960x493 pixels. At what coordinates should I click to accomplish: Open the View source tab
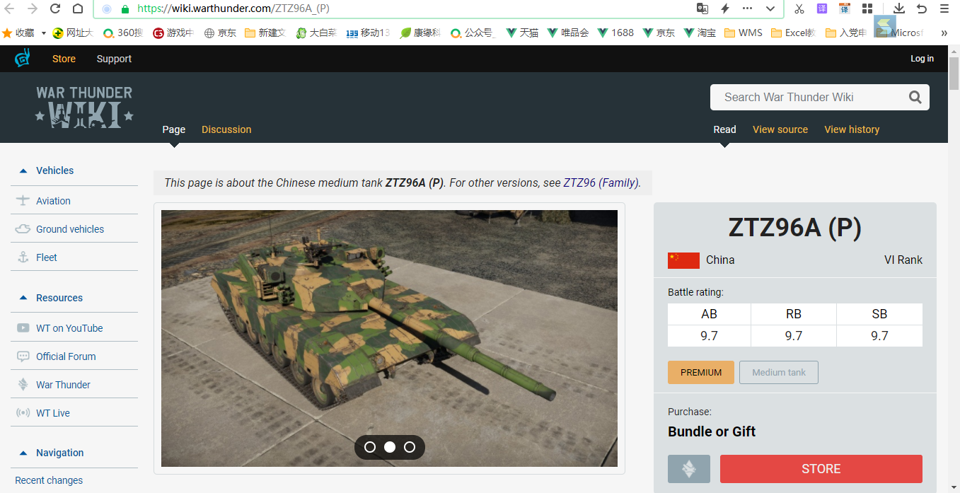pyautogui.click(x=780, y=129)
